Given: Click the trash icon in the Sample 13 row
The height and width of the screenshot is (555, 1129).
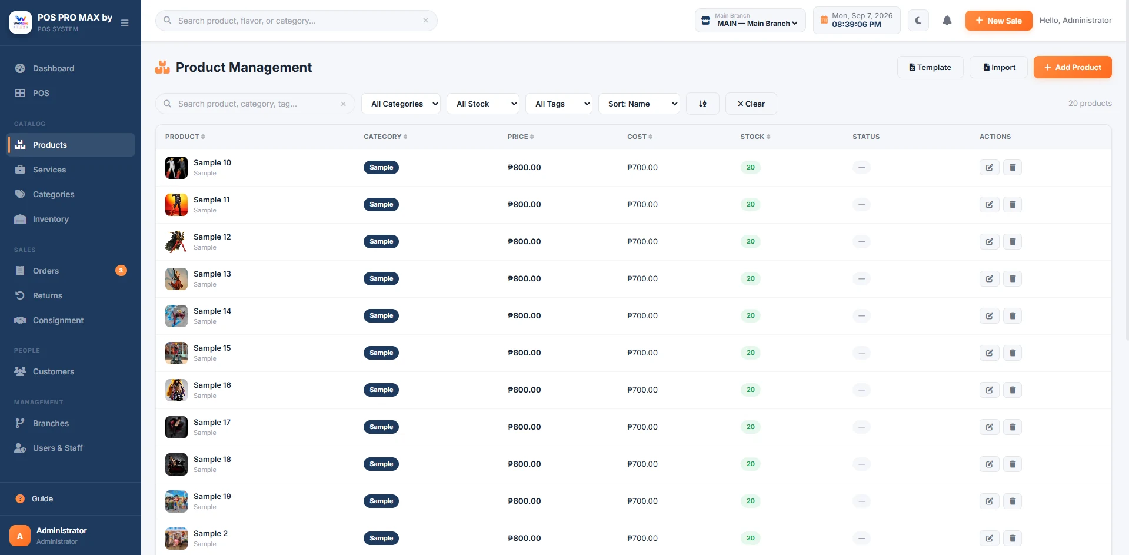Looking at the screenshot, I should tap(1013, 279).
